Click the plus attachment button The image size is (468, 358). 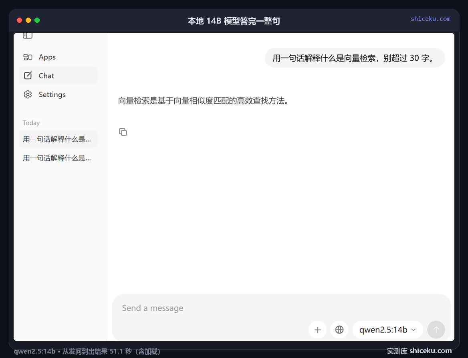[x=318, y=330]
